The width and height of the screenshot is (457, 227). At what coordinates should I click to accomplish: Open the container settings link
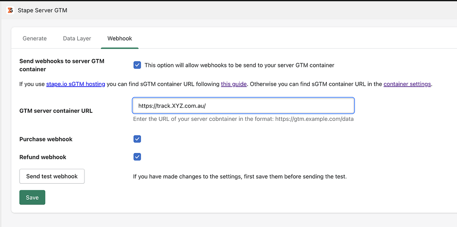pyautogui.click(x=407, y=84)
